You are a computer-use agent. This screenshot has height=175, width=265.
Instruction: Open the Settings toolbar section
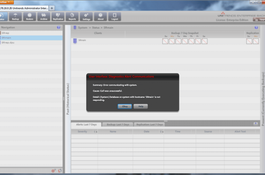(86, 17)
